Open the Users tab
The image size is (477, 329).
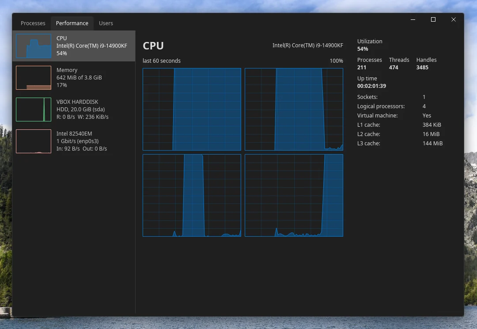click(106, 23)
